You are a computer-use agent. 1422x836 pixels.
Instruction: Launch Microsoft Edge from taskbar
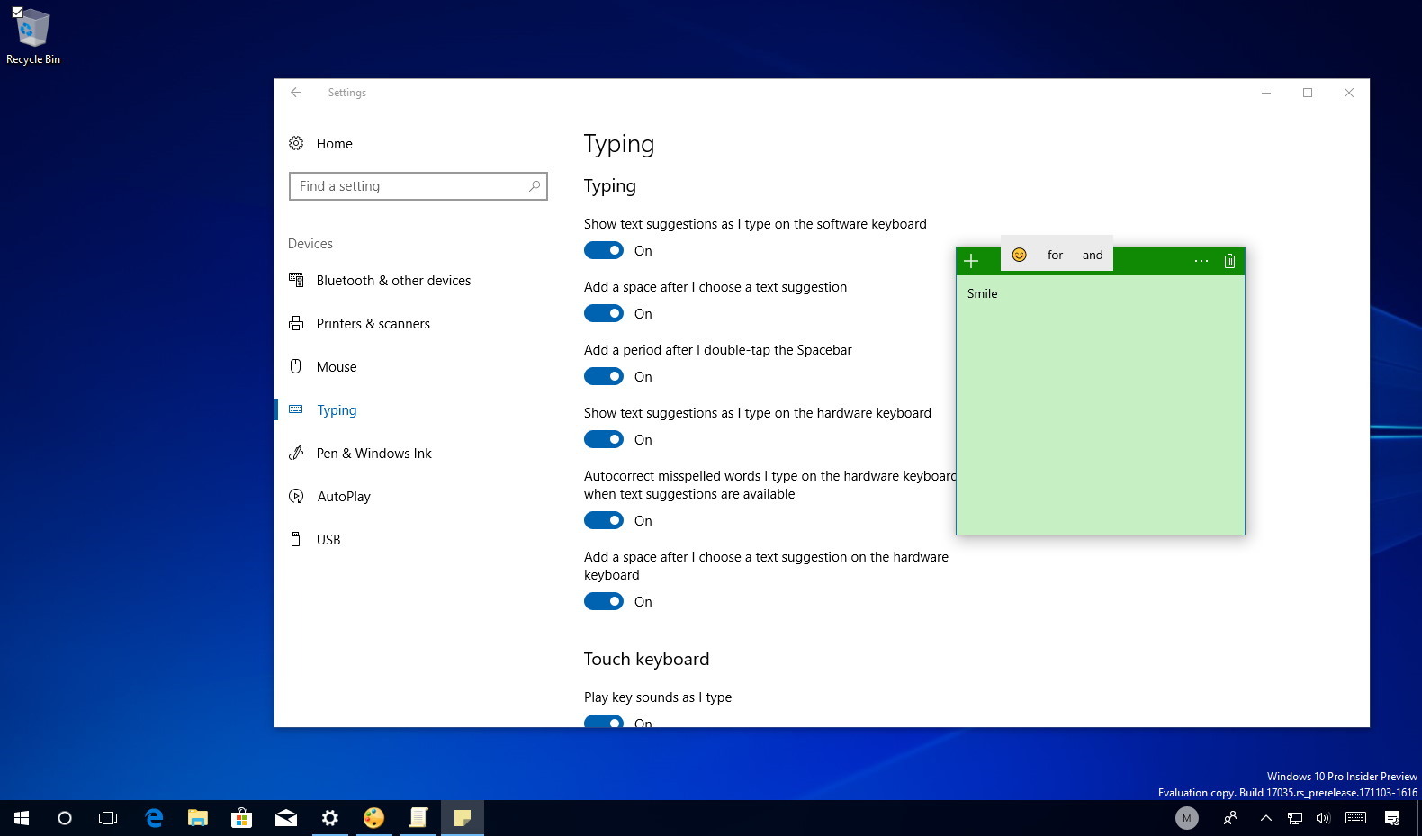click(x=154, y=818)
